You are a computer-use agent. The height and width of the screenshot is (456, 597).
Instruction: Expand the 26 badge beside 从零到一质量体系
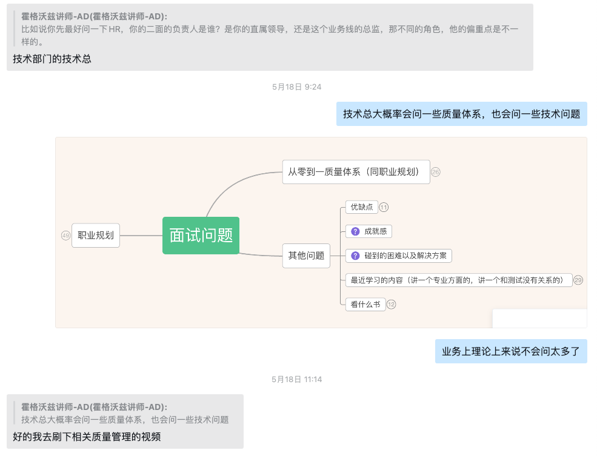[x=435, y=172]
